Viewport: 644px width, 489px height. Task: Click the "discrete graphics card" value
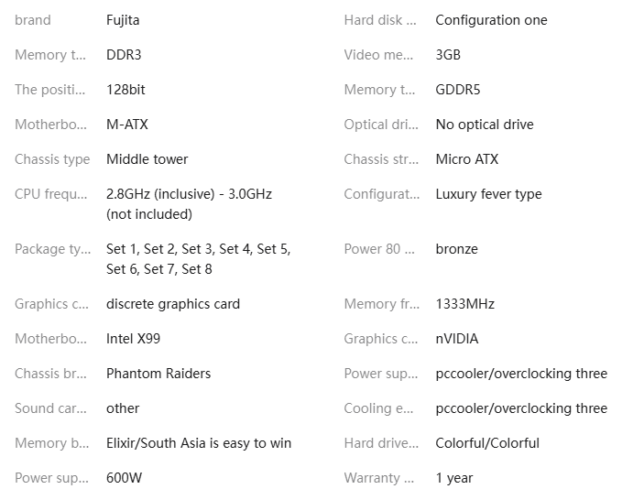(x=173, y=304)
